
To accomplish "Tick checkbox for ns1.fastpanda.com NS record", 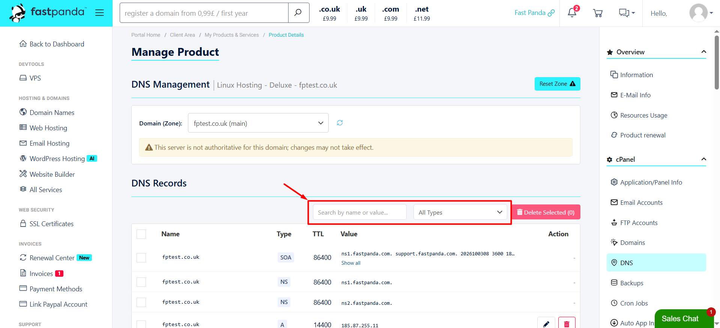I will coord(141,282).
